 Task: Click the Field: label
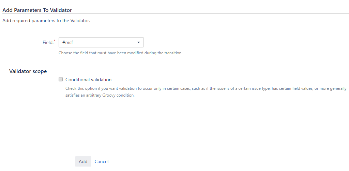[48, 42]
